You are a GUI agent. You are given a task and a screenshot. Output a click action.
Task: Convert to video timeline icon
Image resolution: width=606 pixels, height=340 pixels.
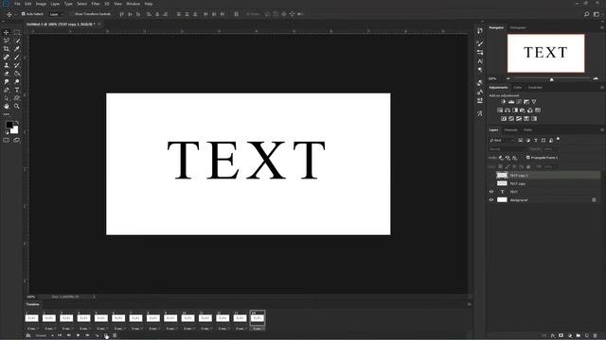click(28, 336)
